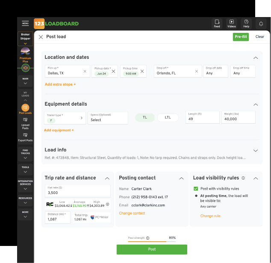The height and width of the screenshot is (263, 271).
Task: Click the green Post button
Action: click(x=152, y=249)
